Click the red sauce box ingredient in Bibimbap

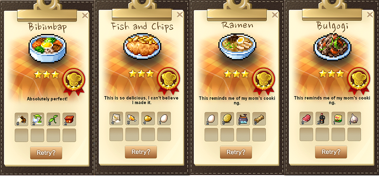point(69,119)
